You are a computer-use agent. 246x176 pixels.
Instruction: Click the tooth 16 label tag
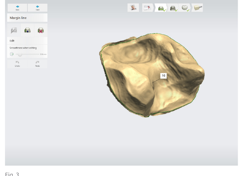point(163,76)
